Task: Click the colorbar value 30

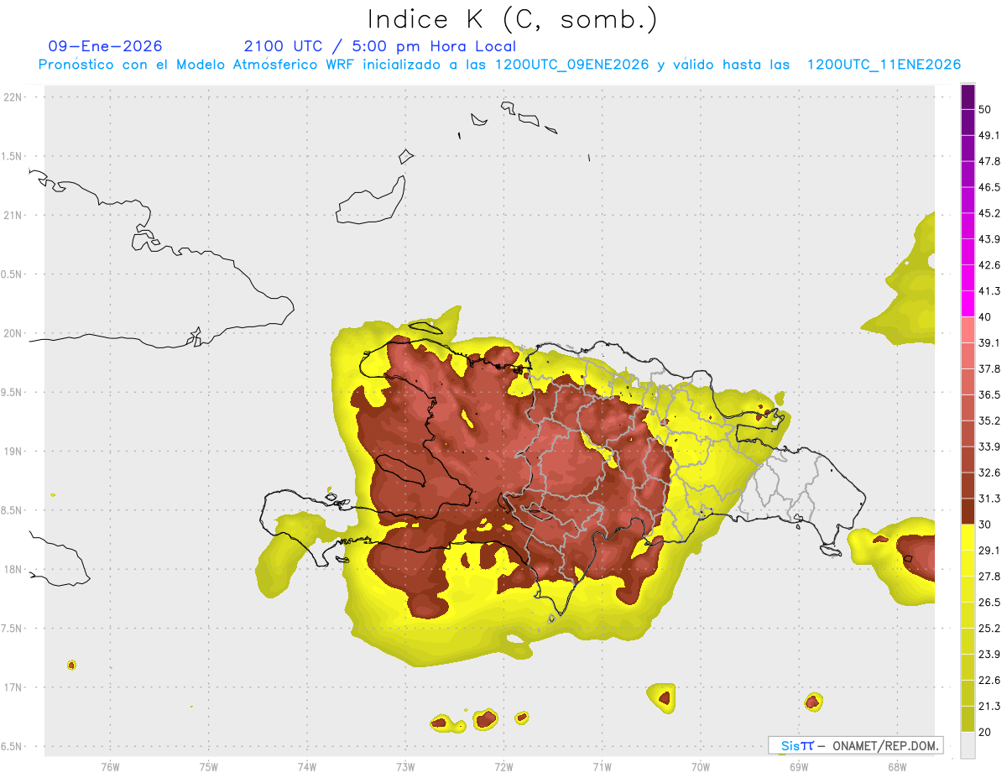Action: [985, 525]
